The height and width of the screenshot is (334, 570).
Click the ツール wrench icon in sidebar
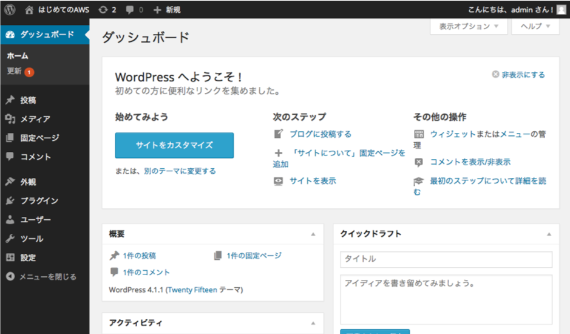tap(10, 238)
